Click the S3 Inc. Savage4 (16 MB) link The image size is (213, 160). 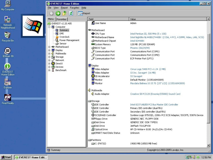pyautogui.click(x=143, y=73)
